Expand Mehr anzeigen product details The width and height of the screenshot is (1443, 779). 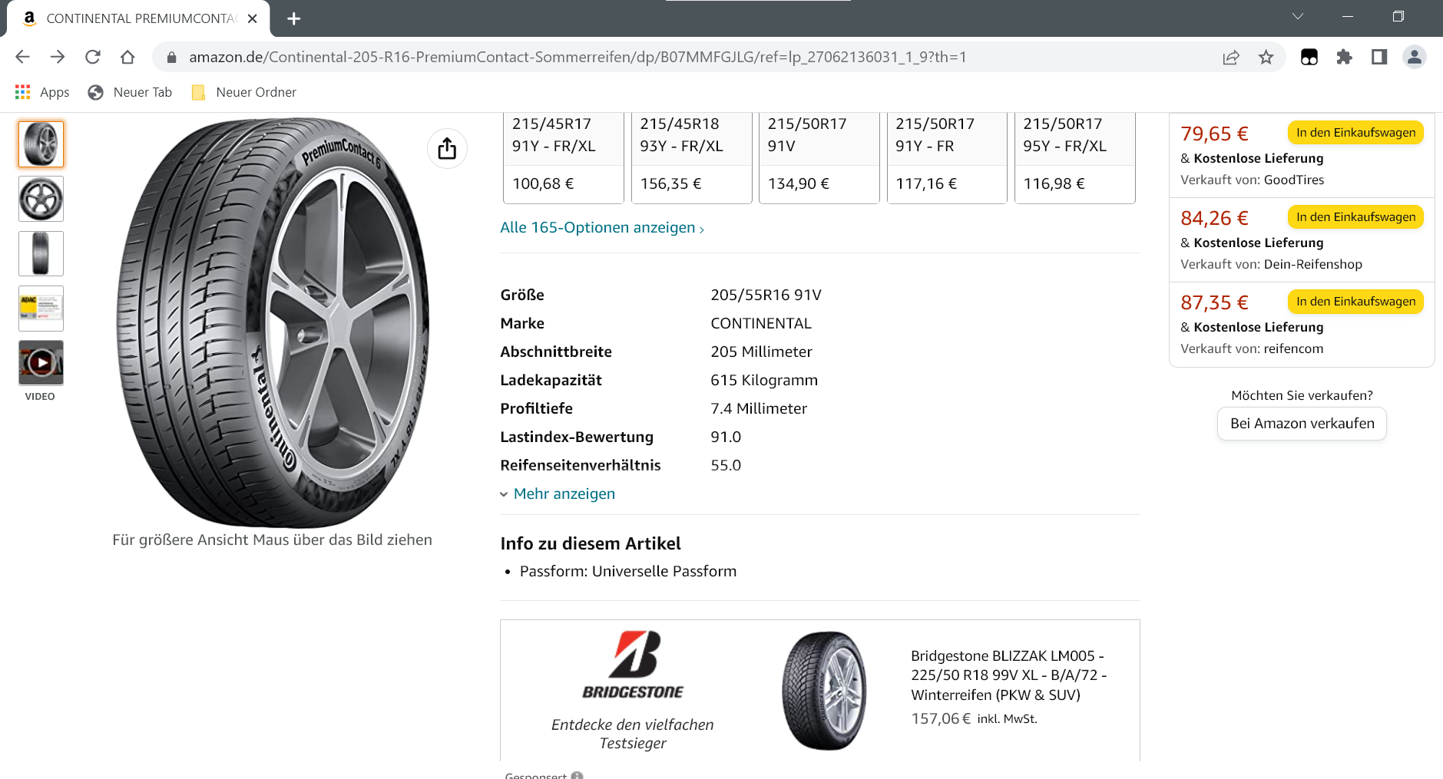pyautogui.click(x=564, y=493)
